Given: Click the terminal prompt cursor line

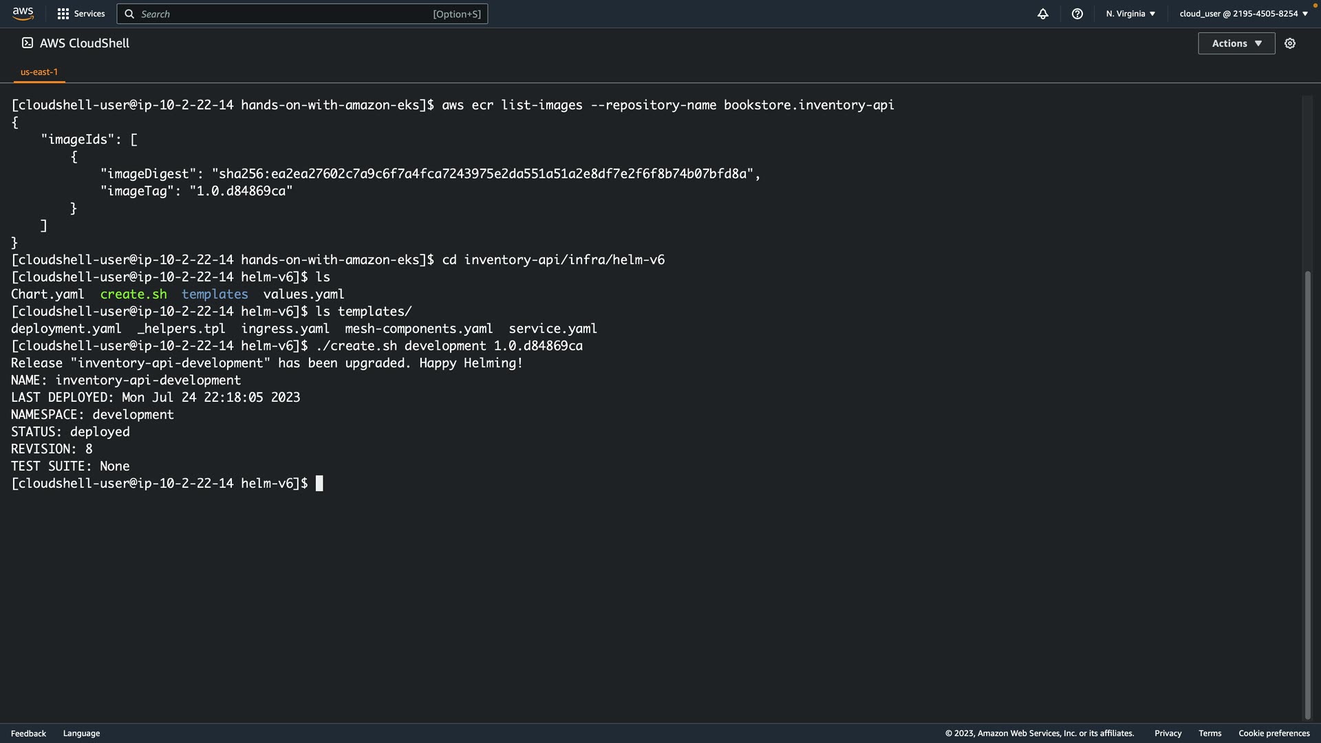Looking at the screenshot, I should [x=319, y=484].
